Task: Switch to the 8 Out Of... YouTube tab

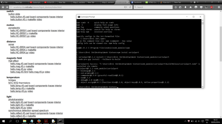Action: [x=50, y=2]
